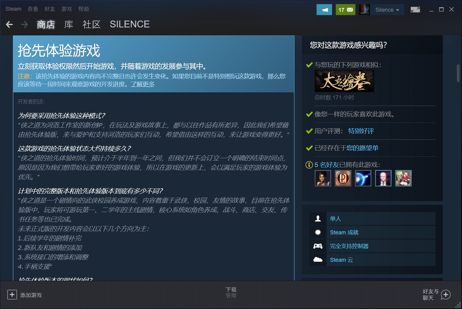Click the add game plus icon
This screenshot has height=309, width=462.
[x=12, y=295]
